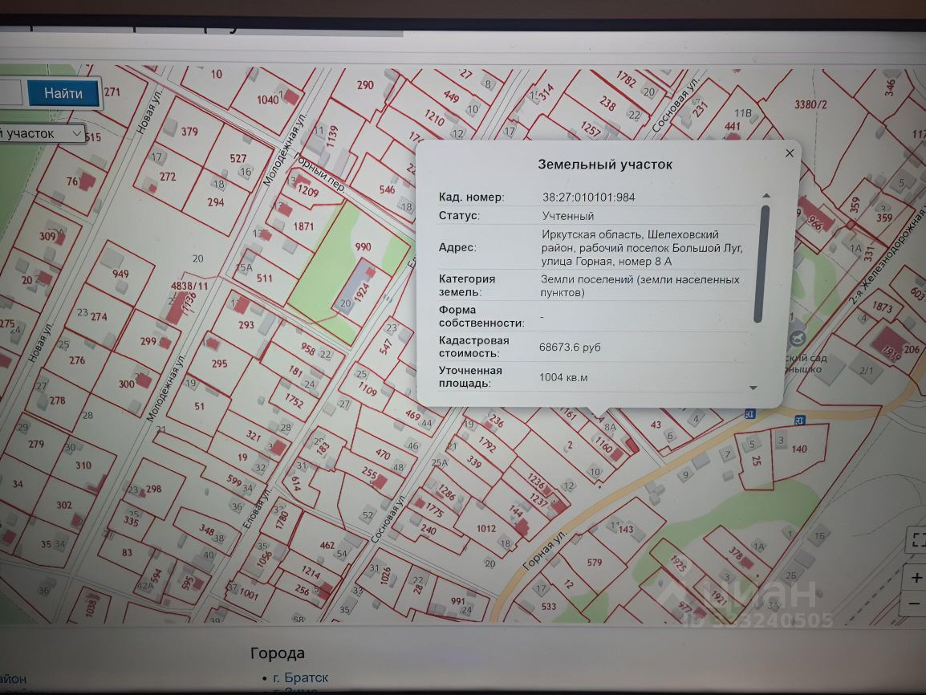Select parcel 1780 on the map
The width and height of the screenshot is (926, 695).
282,520
